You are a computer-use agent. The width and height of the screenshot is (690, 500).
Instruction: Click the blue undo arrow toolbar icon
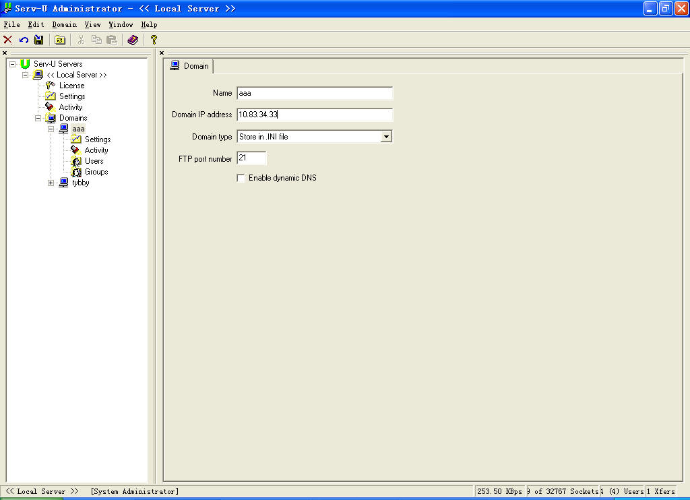[24, 40]
